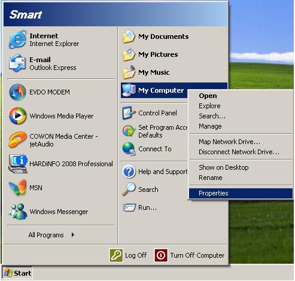This screenshot has width=295, height=281.
Task: Click the My Computer label
Action: 161,90
